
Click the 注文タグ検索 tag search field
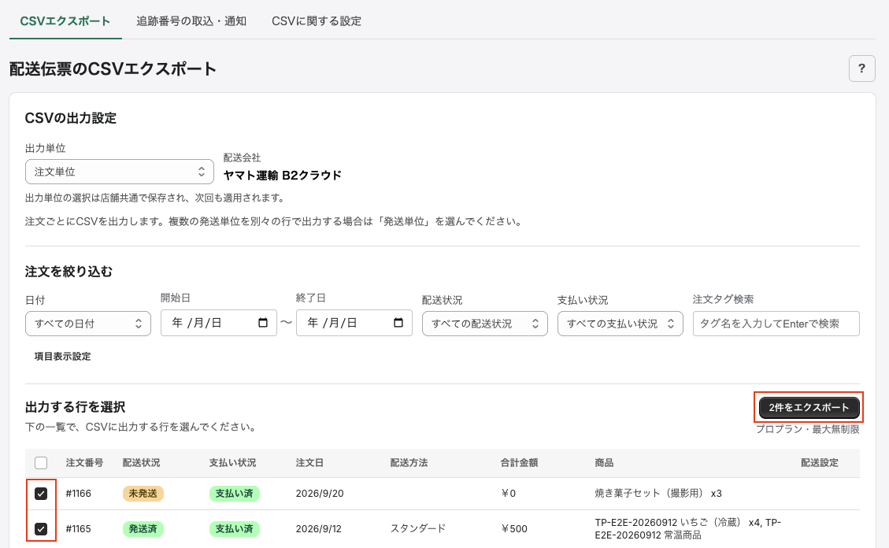pos(776,324)
